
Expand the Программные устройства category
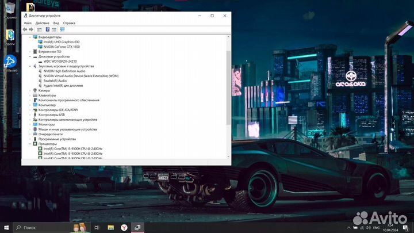30,139
